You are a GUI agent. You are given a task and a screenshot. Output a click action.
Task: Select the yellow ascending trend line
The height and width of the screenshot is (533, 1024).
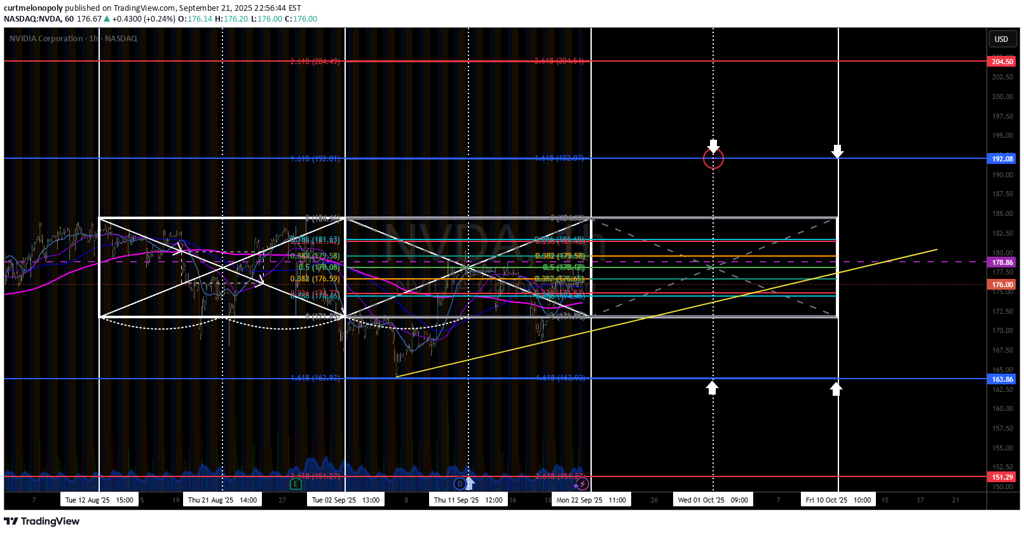tap(666, 313)
